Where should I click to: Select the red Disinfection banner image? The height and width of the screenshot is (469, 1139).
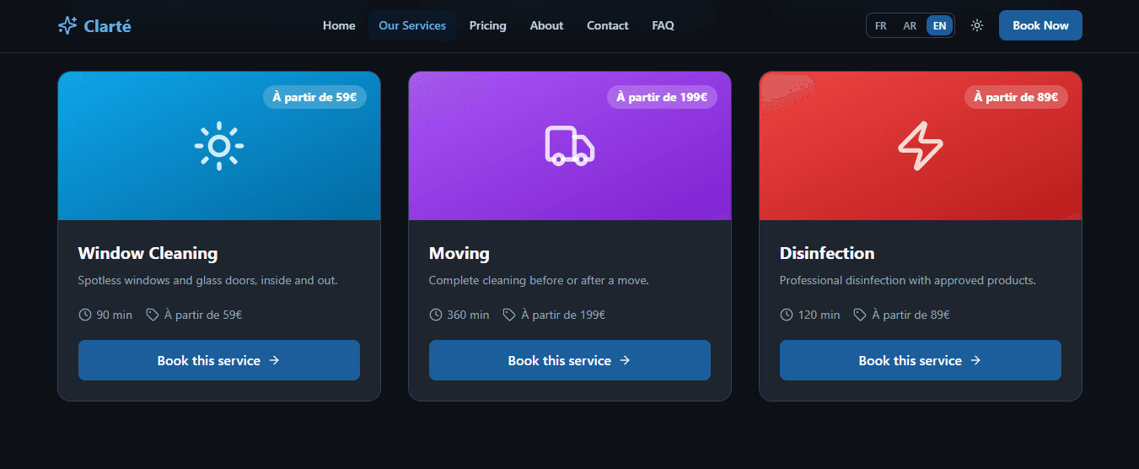pyautogui.click(x=921, y=146)
